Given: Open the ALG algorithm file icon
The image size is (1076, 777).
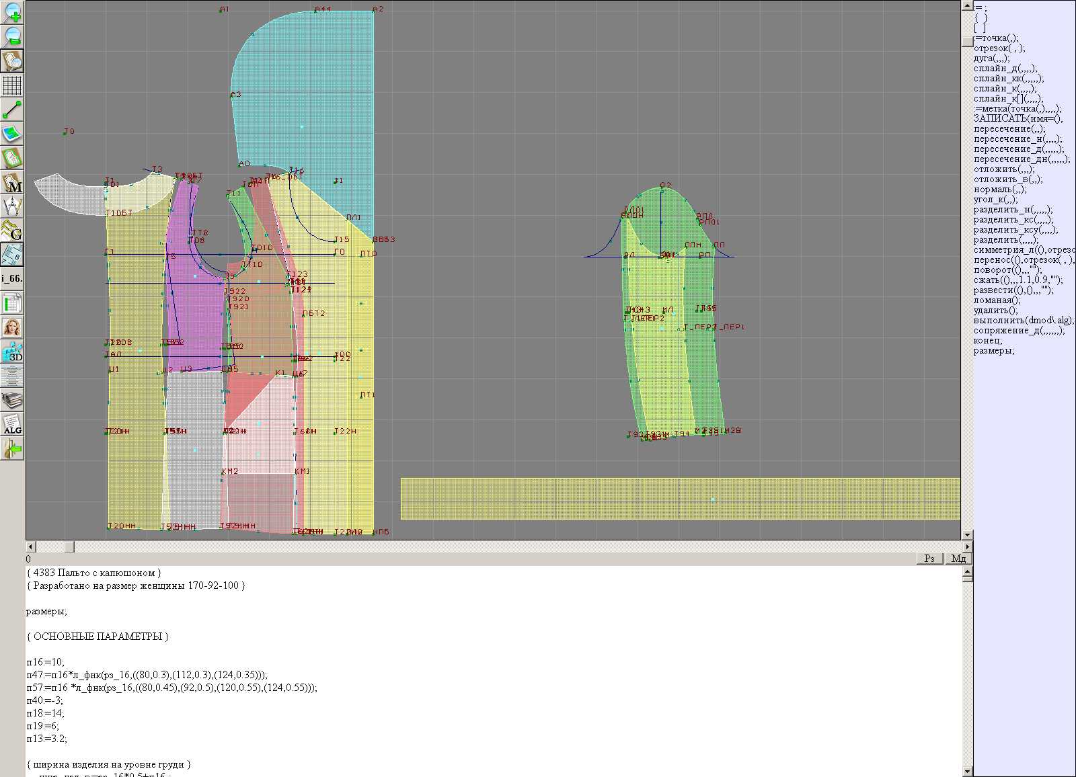Looking at the screenshot, I should click(12, 425).
